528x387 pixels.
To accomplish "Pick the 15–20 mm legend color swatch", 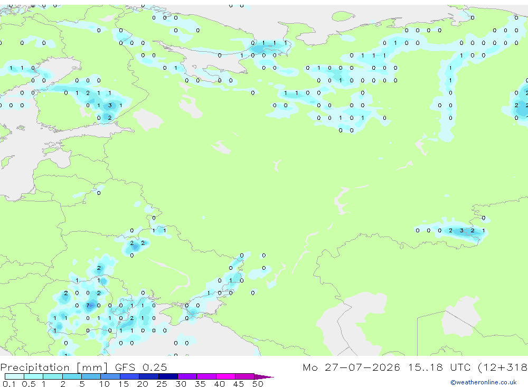I will point(130,376).
